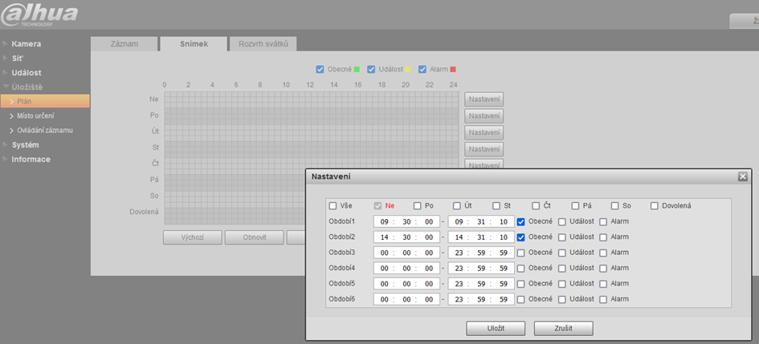
Task: Open the Rozvrh svátků tab
Action: [x=263, y=43]
